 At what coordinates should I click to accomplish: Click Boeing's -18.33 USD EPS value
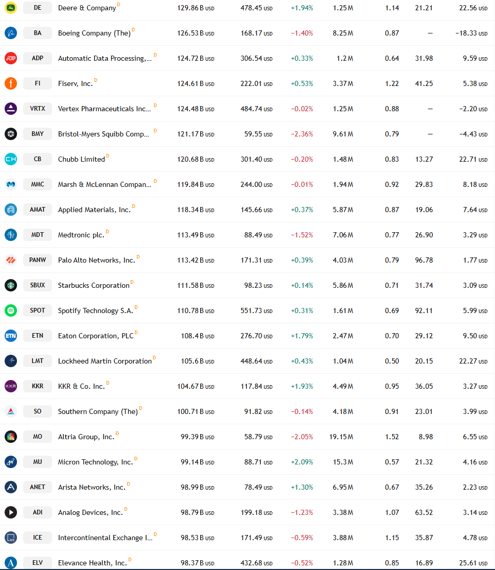coord(471,33)
